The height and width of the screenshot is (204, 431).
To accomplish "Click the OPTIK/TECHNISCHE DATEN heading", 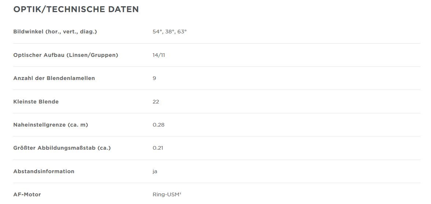I will (x=76, y=10).
